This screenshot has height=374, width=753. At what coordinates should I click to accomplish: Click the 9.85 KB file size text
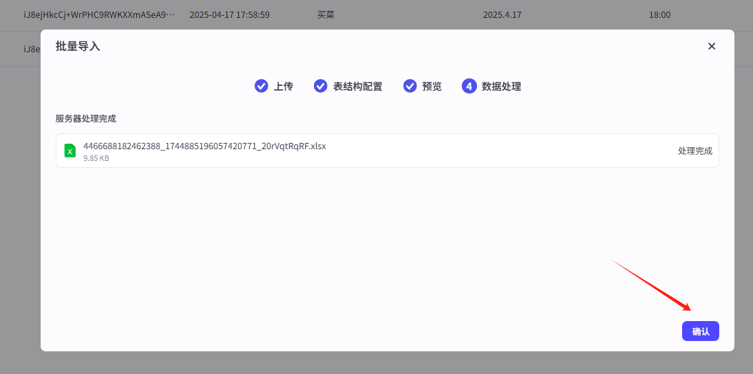pyautogui.click(x=96, y=158)
